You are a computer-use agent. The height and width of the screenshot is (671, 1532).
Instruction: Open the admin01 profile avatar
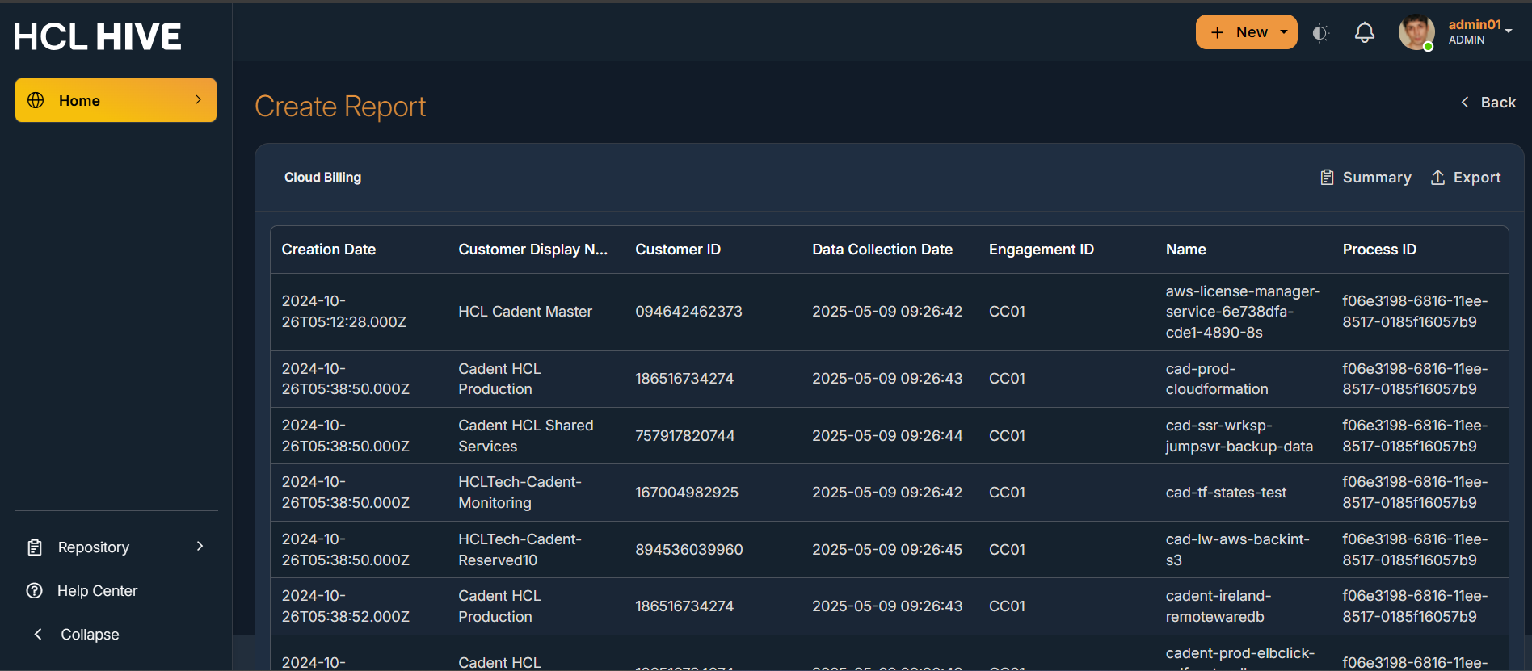[x=1416, y=32]
